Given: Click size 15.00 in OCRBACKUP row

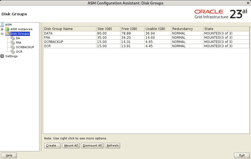Looking at the screenshot, I should click(102, 42).
